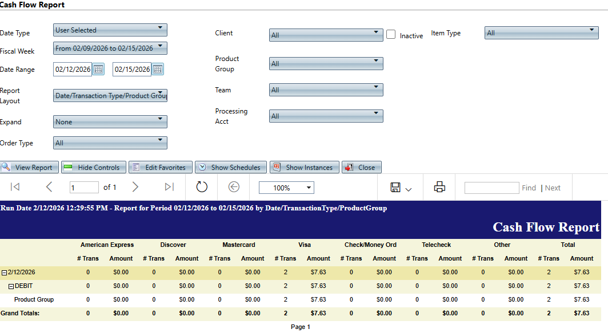Image resolution: width=608 pixels, height=333 pixels.
Task: Open the Date Type dropdown
Action: [x=110, y=30]
